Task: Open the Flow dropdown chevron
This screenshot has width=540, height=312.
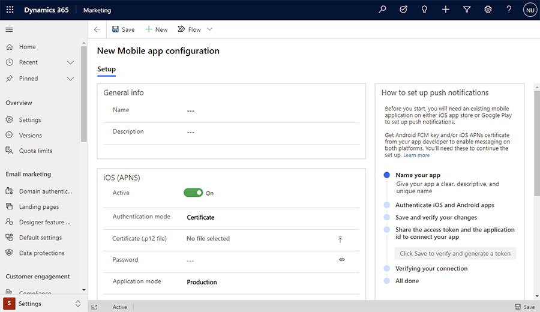Action: point(210,29)
